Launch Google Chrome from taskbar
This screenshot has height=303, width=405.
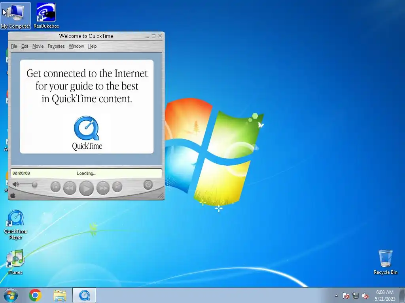click(35, 295)
